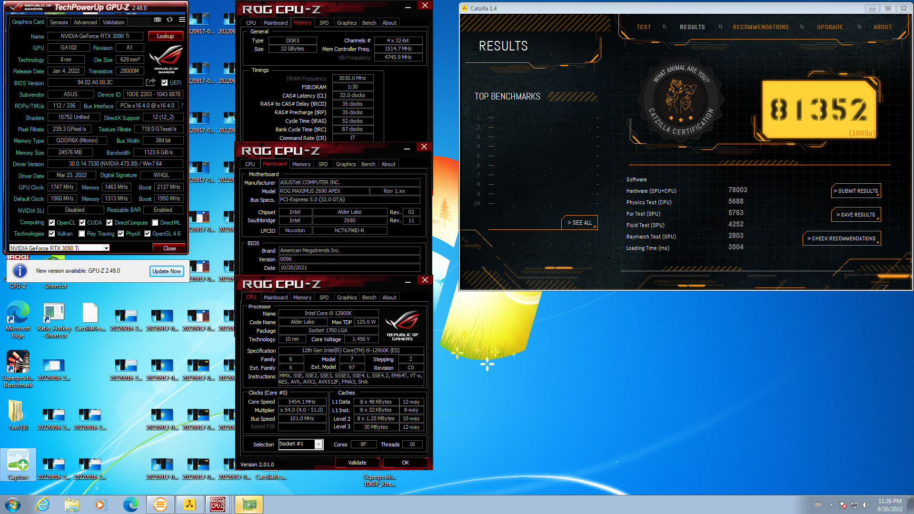The image size is (914, 514).
Task: Click GPU-Z refresh icon
Action: pos(170,20)
